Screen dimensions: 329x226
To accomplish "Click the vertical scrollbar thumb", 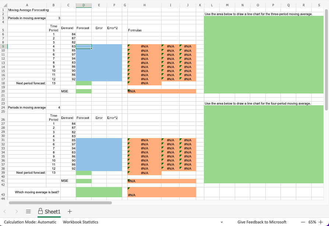I will [326, 60].
